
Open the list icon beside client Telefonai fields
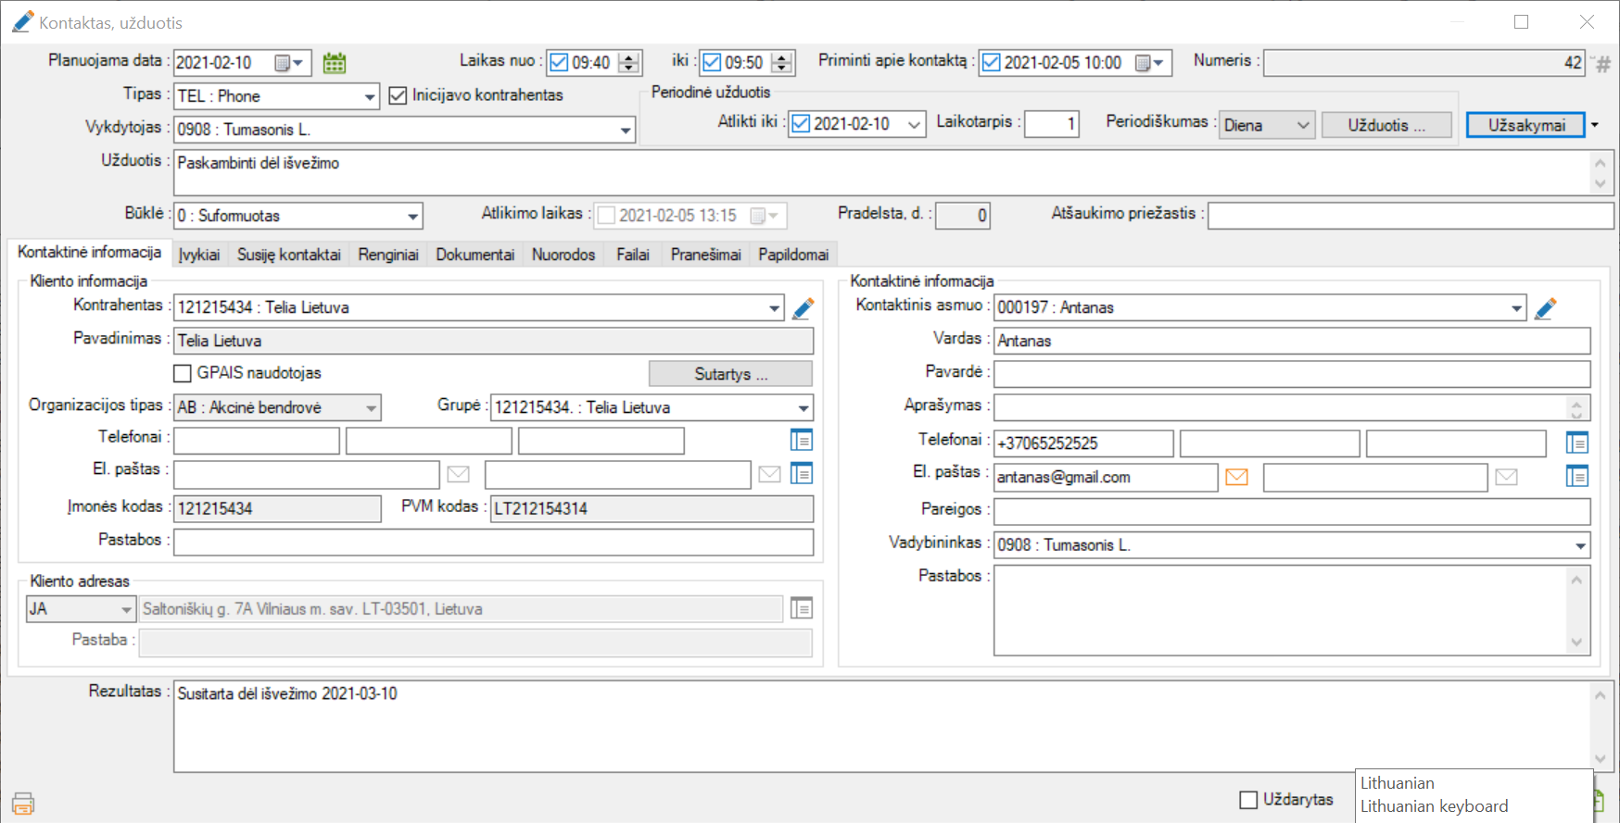click(801, 440)
